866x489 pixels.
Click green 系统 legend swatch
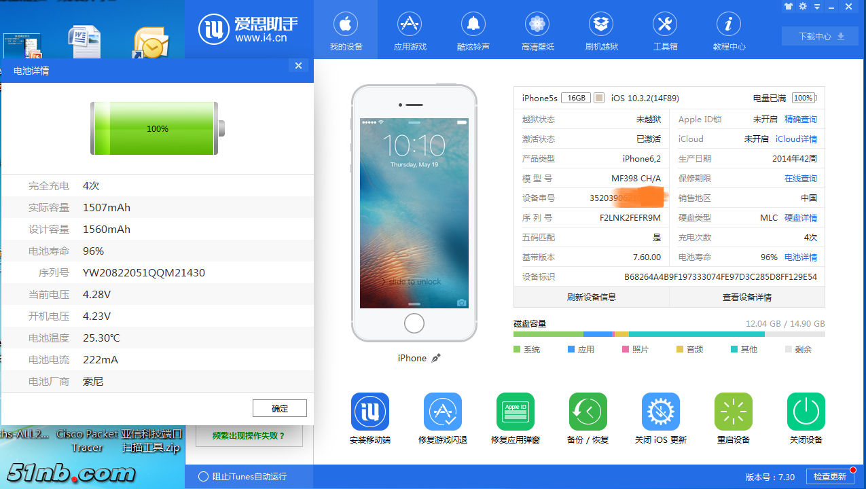517,349
